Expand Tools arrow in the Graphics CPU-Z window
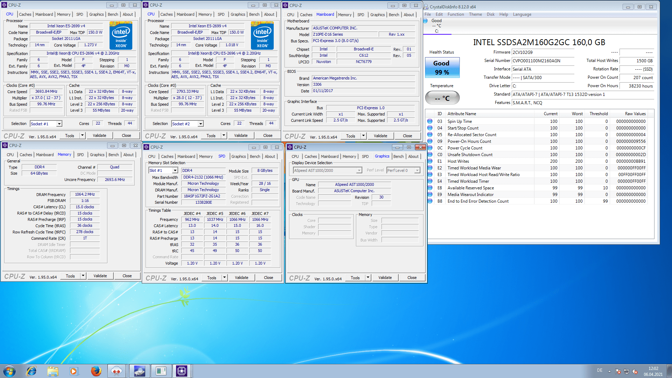Image resolution: width=672 pixels, height=378 pixels. [368, 278]
